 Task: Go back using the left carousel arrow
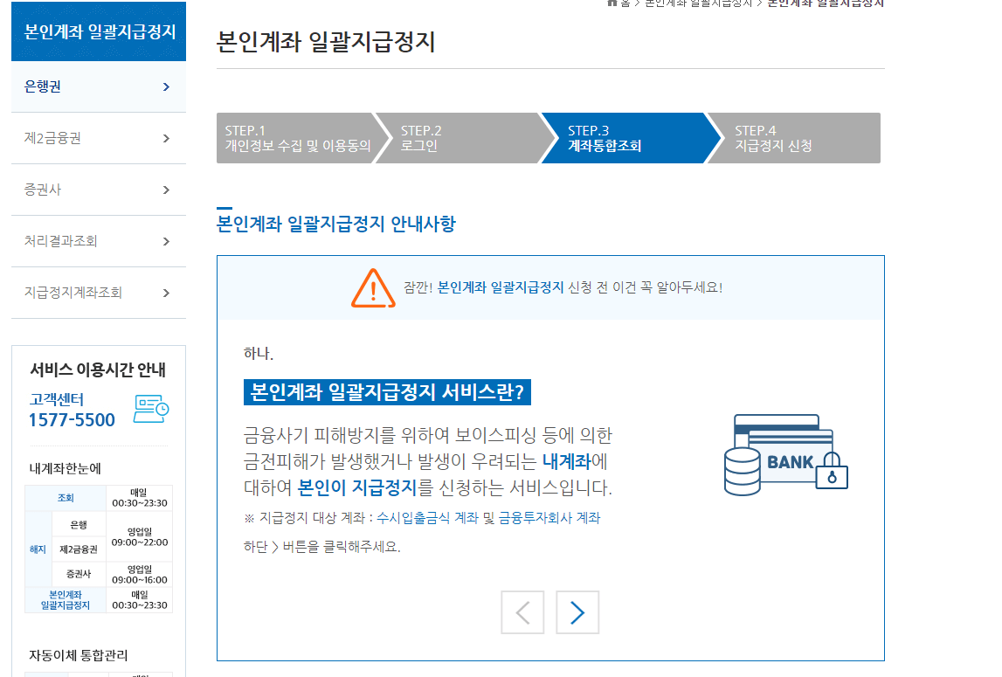522,611
